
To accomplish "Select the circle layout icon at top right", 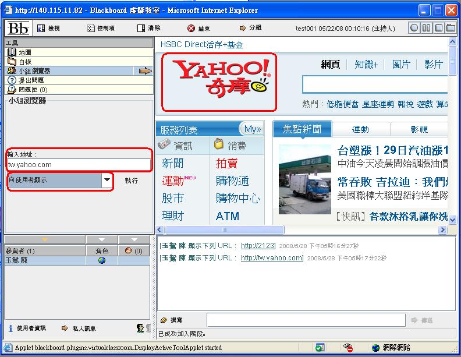I will 414,28.
